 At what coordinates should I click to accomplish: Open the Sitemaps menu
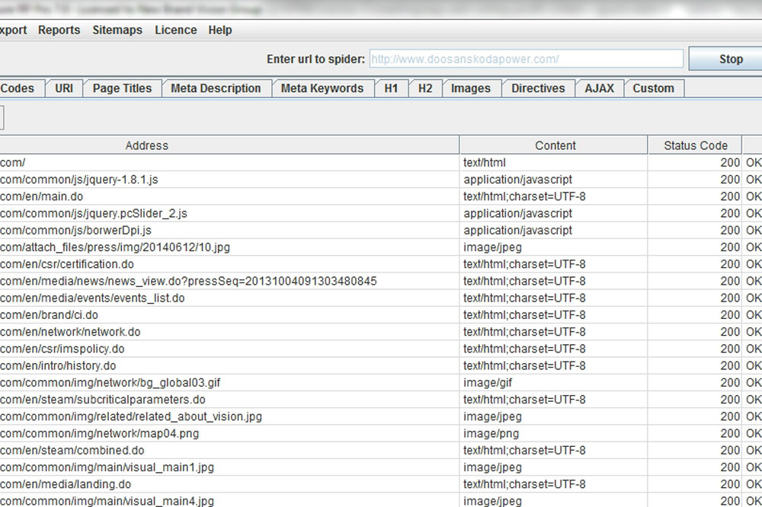(x=117, y=30)
